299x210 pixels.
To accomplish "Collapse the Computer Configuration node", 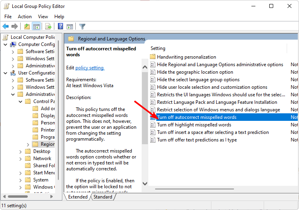I will click(x=6, y=45).
